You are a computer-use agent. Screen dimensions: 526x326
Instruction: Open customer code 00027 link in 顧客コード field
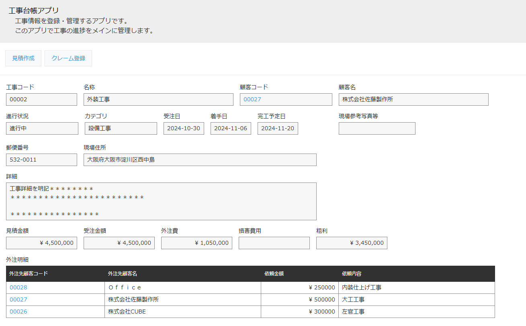tap(252, 99)
